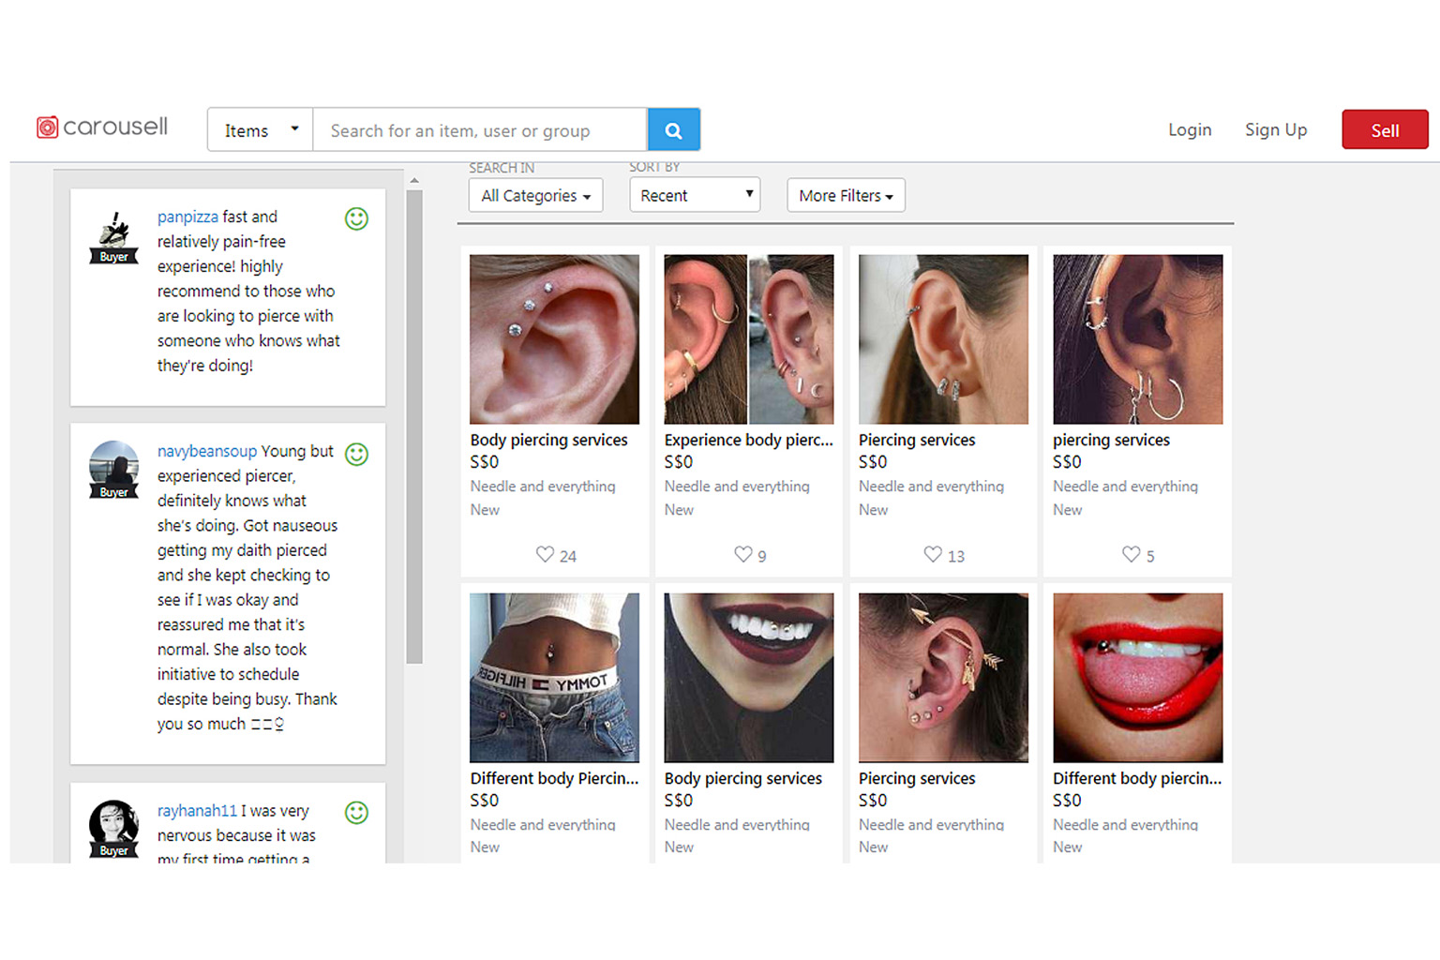This screenshot has height=960, width=1440.
Task: Like the Piercing services listing with 13 hearts
Action: pos(933,554)
